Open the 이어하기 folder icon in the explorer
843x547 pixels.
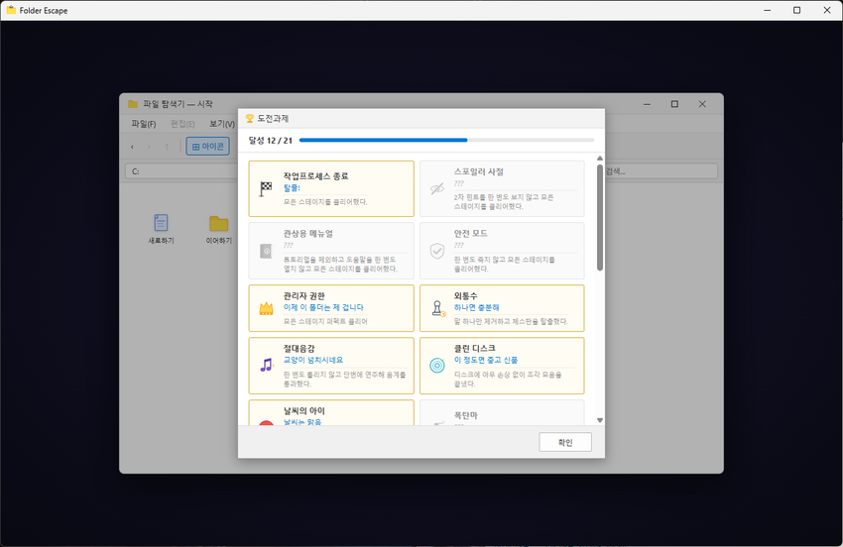pos(219,223)
